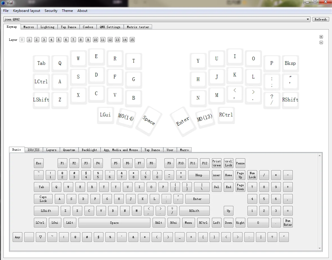332x260 pixels.
Task: Click the plus icon to enlarge keymap
Action: 321,37
